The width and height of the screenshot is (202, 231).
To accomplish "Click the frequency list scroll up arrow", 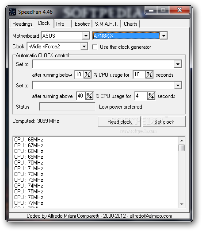I will [x=182, y=141].
